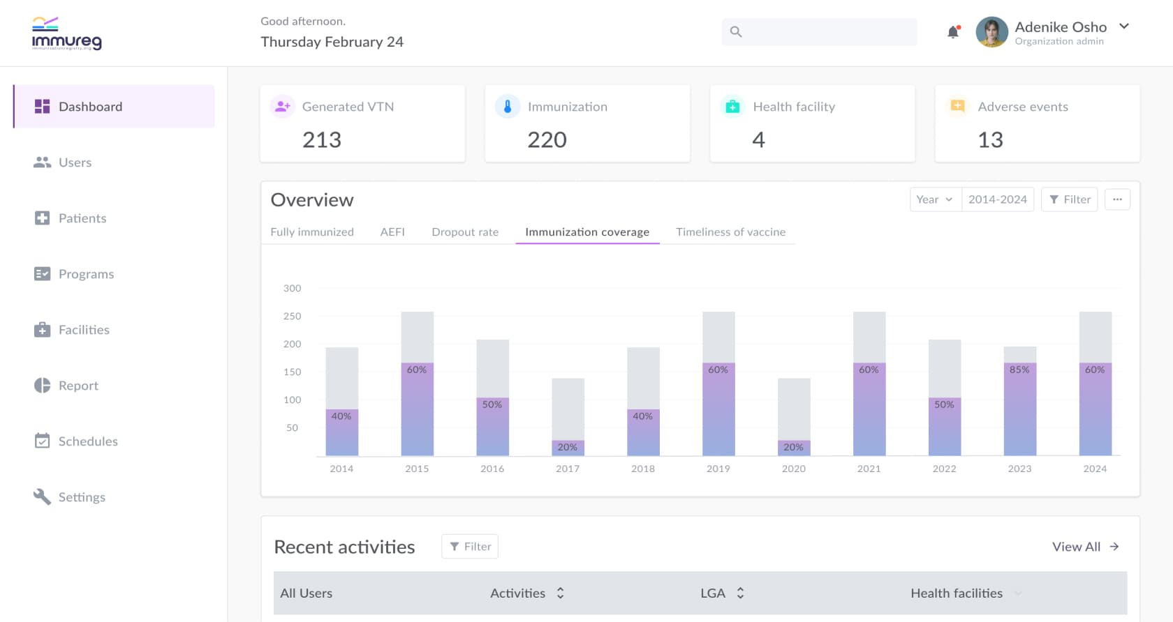Select Immunization coverage tab
Image resolution: width=1173 pixels, height=622 pixels.
[587, 232]
